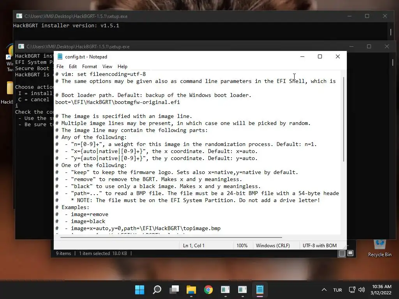Maximize the front setup.exe console window
This screenshot has width=399, height=299.
click(x=369, y=46)
